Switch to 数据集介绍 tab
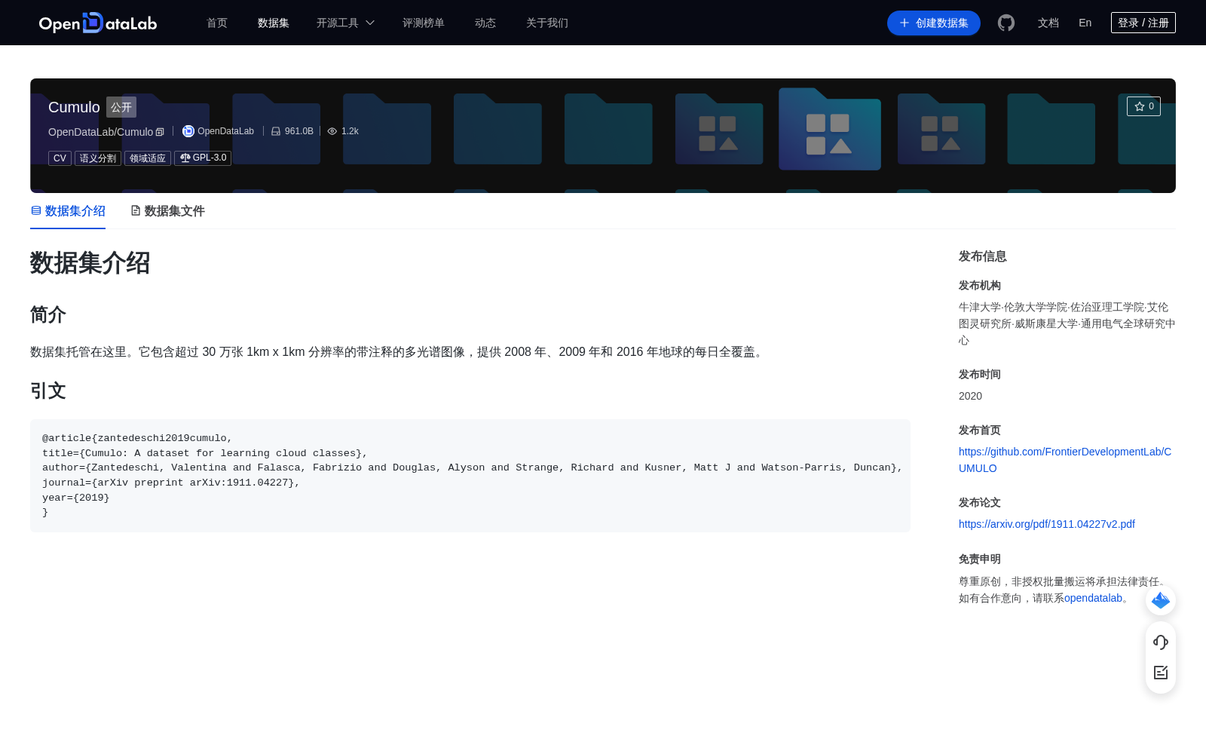 68,211
